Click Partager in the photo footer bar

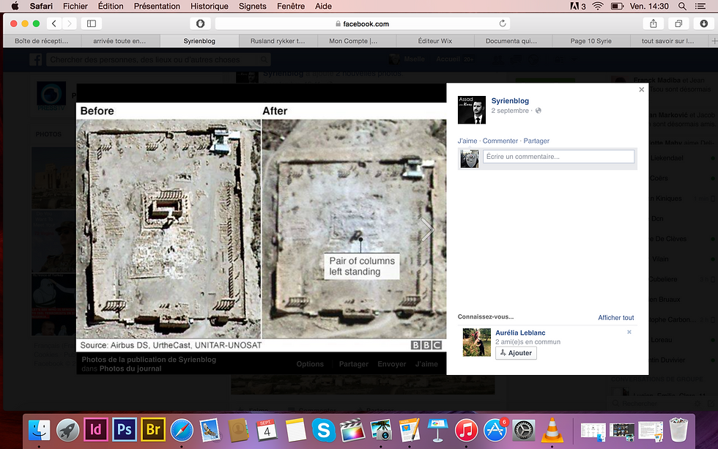click(x=353, y=364)
